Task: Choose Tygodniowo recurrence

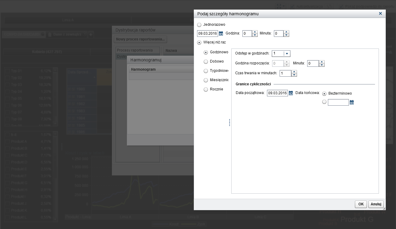Action: pyautogui.click(x=206, y=71)
